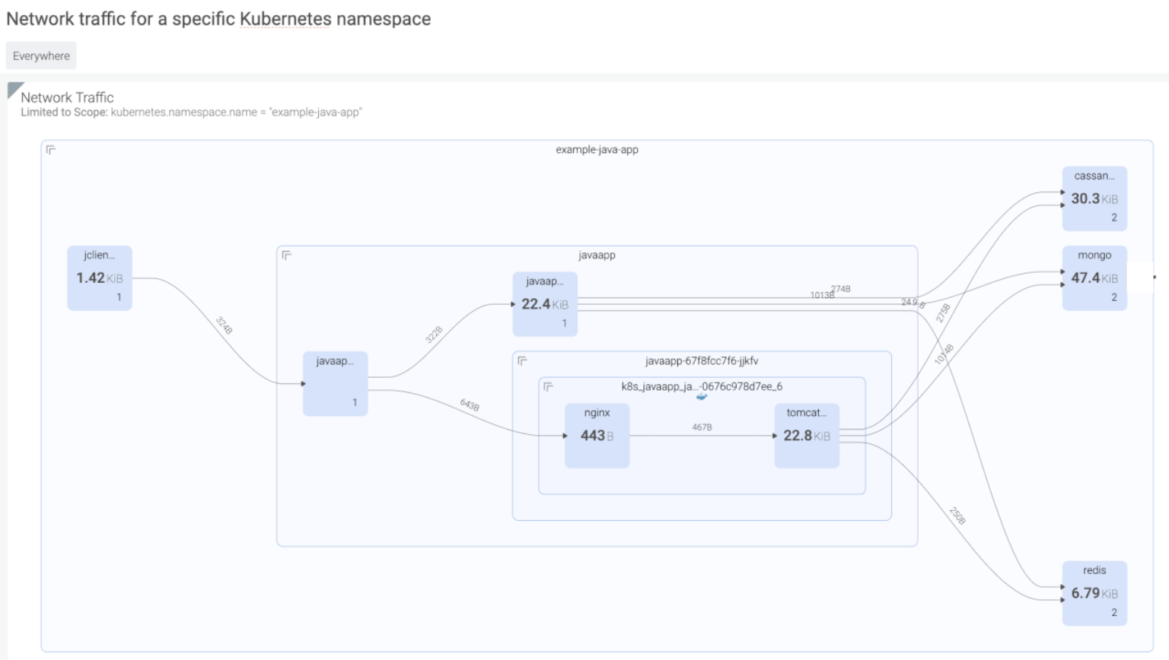Click the Network Traffic panel title
The height and width of the screenshot is (660, 1169).
[67, 97]
